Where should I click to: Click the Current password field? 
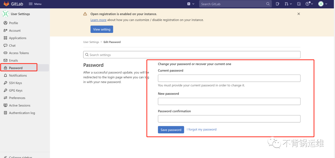point(229,78)
